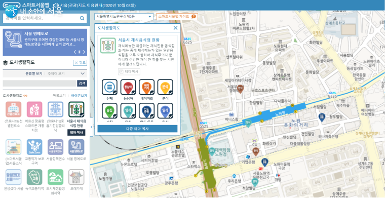Click the speaker icon beside 이용안내 notice
This screenshot has width=385, height=198.
point(56,5)
